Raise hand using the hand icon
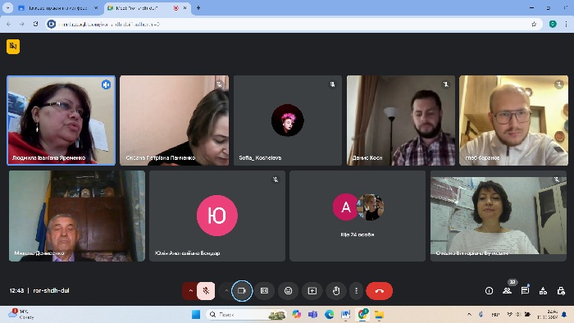Viewport: 574px width, 323px height. (x=336, y=291)
